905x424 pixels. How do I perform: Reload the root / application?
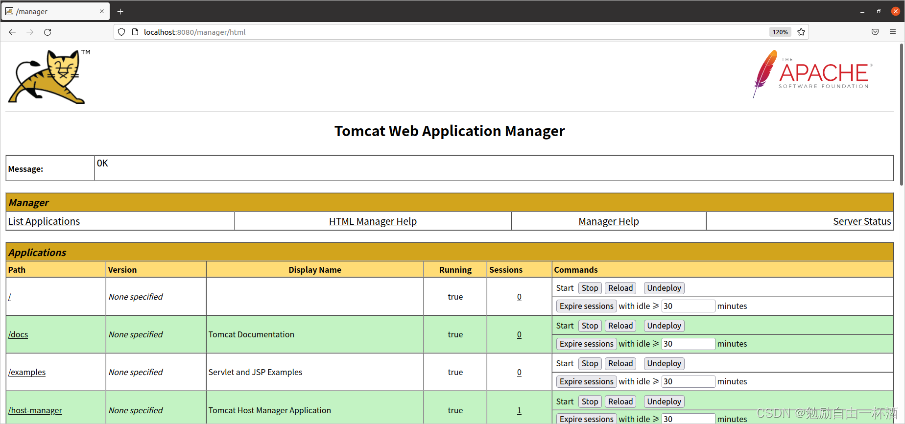620,288
